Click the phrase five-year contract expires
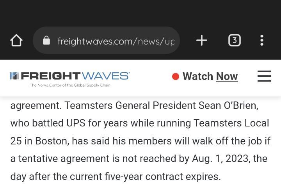 [x=163, y=176]
